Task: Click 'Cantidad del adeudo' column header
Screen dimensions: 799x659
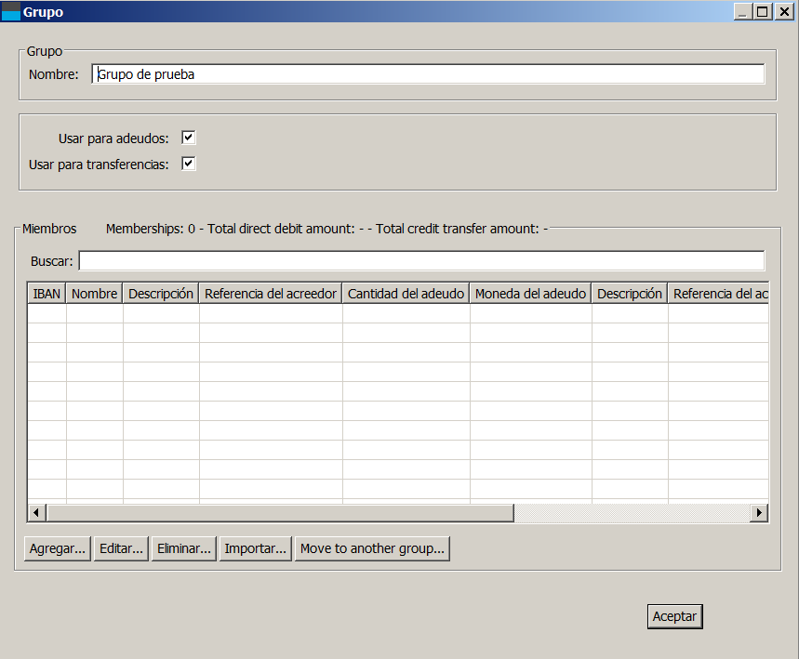Action: pos(406,294)
